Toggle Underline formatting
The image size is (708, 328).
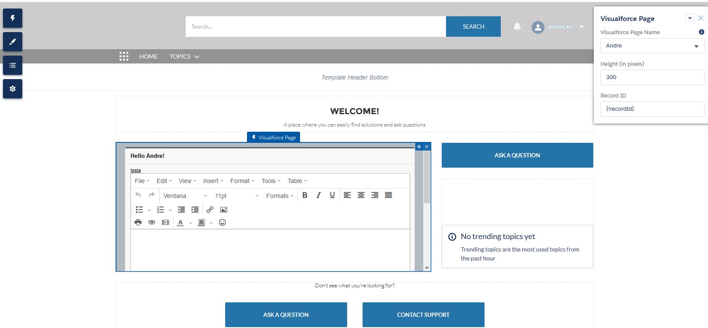click(332, 195)
